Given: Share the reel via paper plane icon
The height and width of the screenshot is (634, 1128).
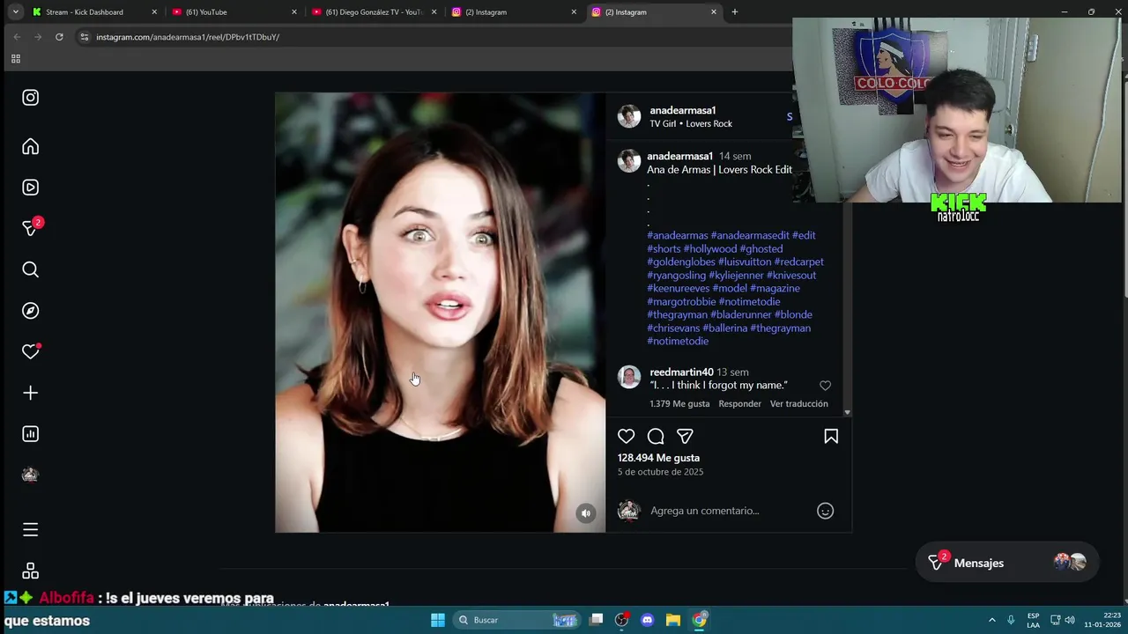Looking at the screenshot, I should click(685, 437).
